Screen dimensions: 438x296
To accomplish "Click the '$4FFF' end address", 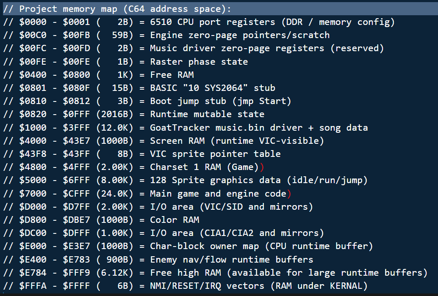I will (76, 167).
